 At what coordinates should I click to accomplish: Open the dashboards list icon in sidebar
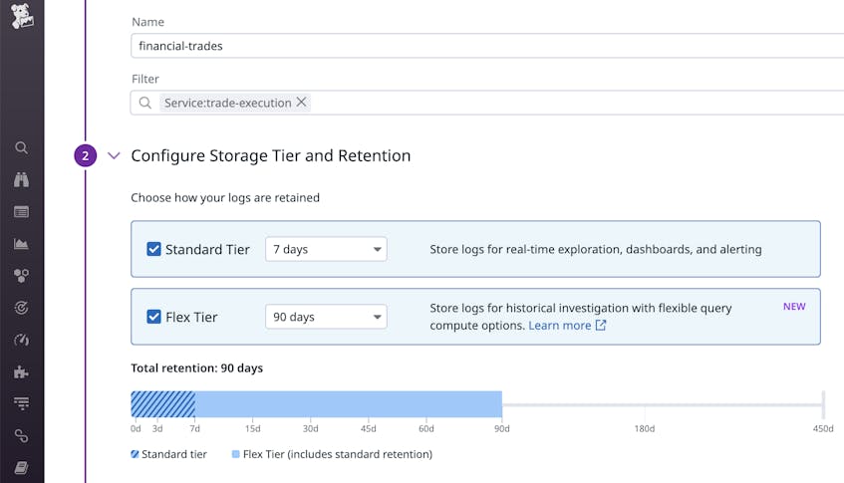[x=21, y=212]
